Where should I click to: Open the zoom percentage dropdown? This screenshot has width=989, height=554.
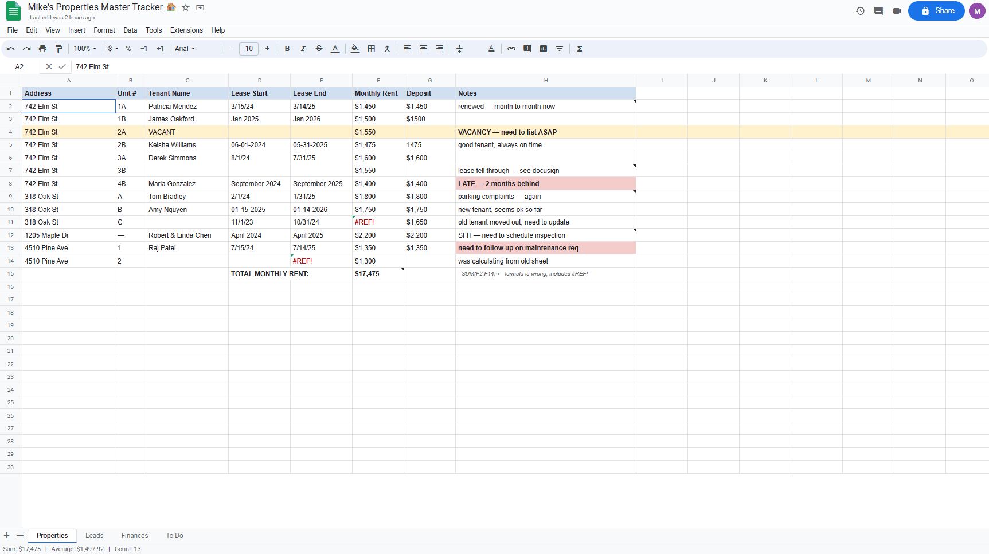coord(84,49)
